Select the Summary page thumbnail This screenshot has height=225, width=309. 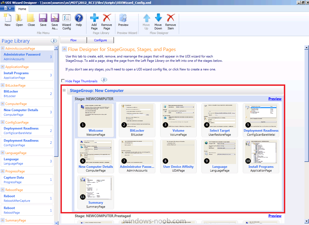coord(96,192)
